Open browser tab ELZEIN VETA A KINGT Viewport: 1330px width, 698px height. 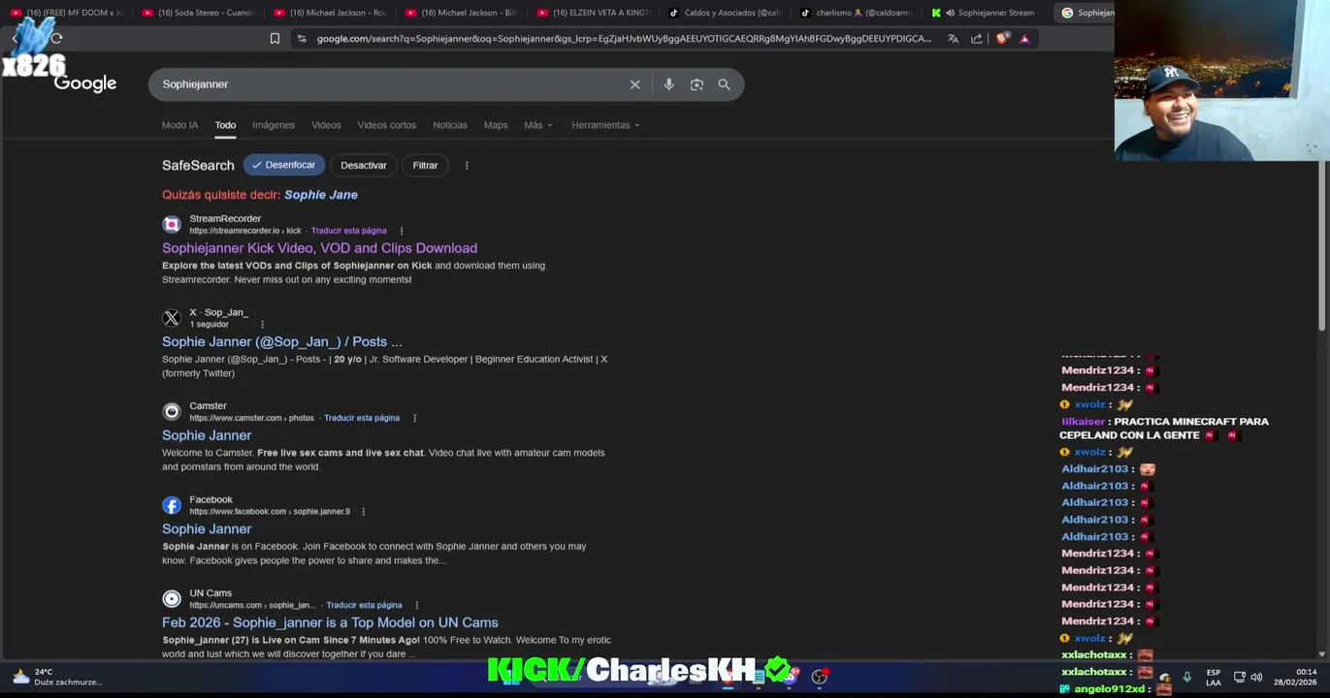point(593,13)
